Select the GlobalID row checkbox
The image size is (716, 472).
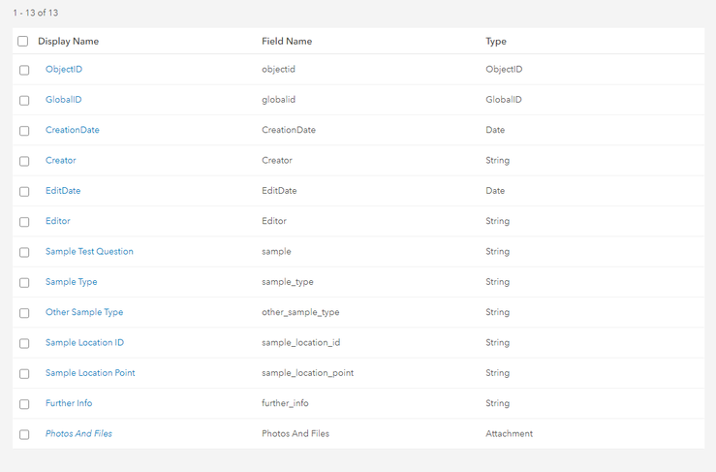click(24, 101)
